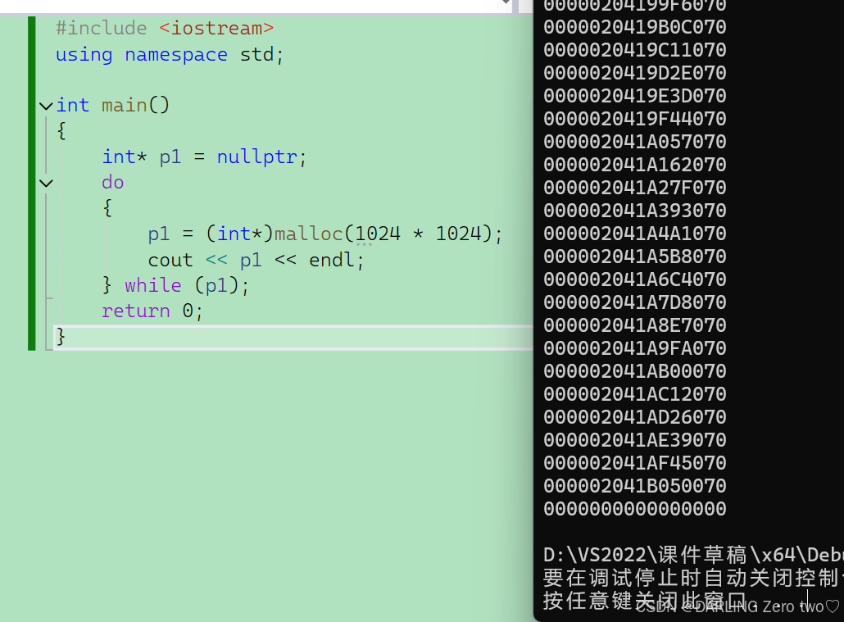Click the malloc function name
The width and height of the screenshot is (844, 622).
coord(308,234)
